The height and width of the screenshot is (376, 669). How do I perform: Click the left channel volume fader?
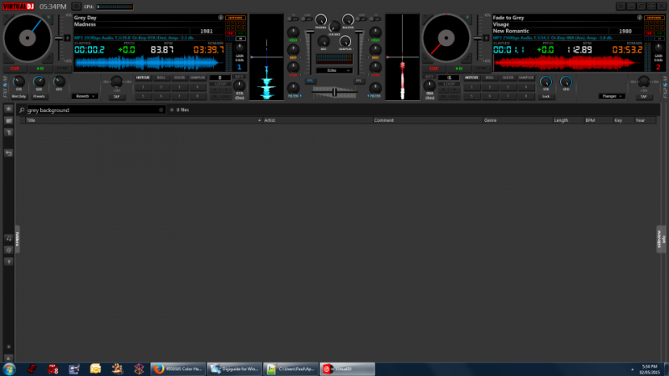pos(309,32)
